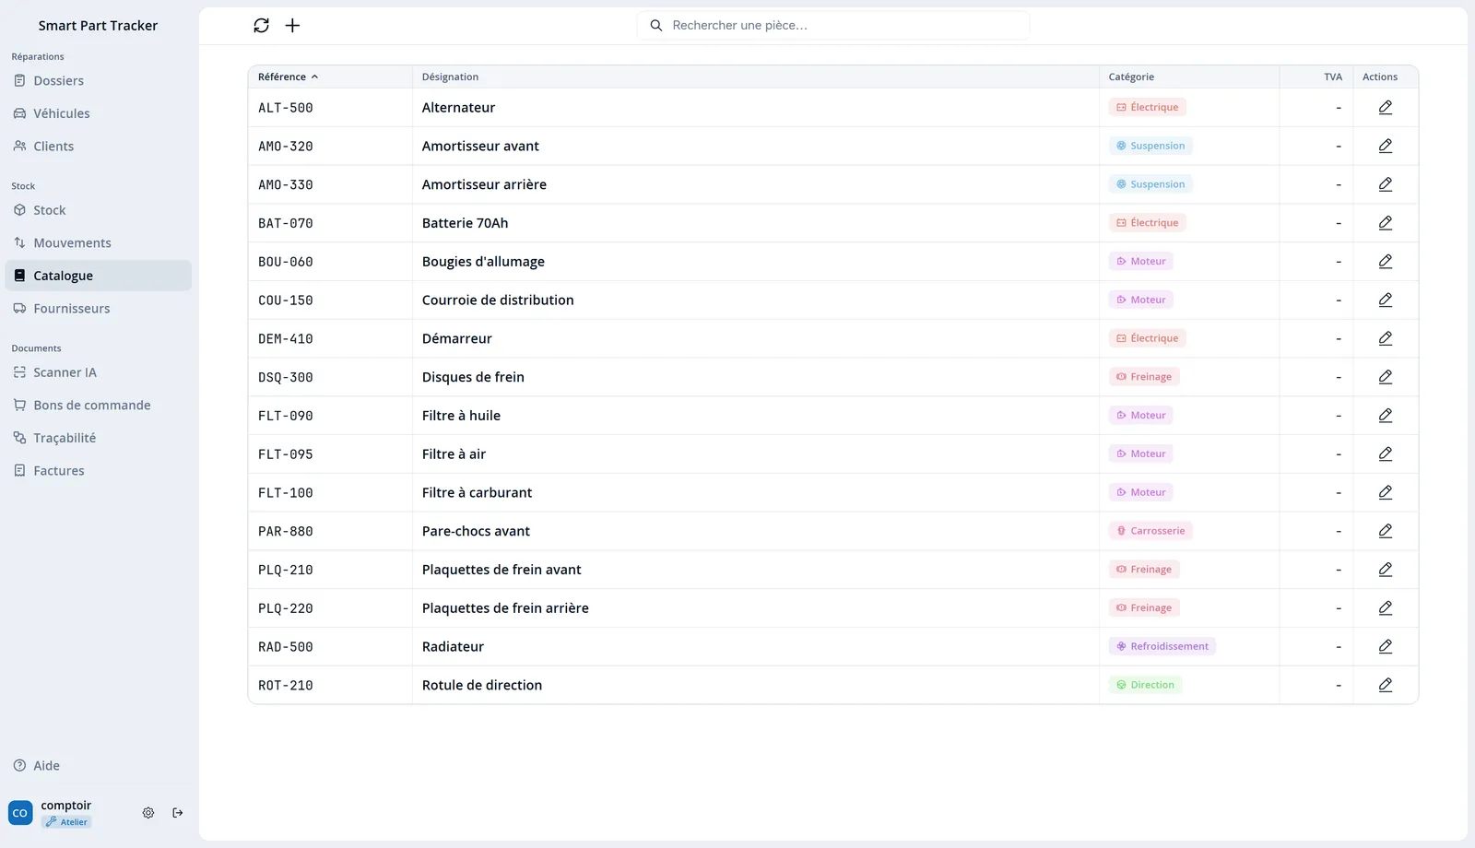
Task: Click the Filtre à carburant designation
Action: (477, 493)
